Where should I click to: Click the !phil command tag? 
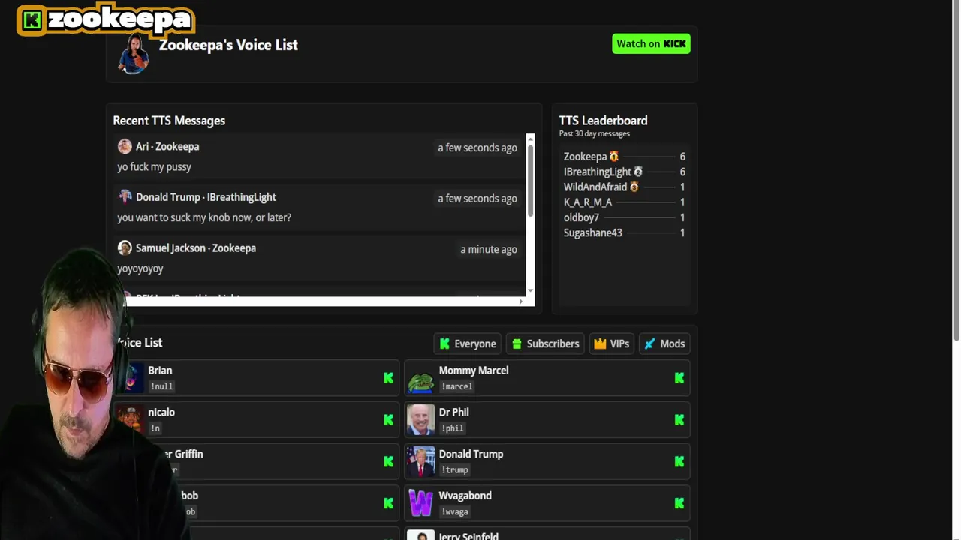coord(453,428)
